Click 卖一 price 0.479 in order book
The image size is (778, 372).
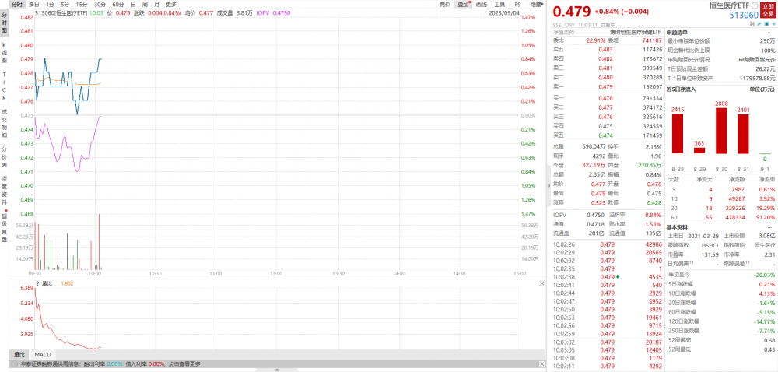point(606,86)
